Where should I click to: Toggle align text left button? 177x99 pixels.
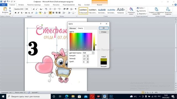pyautogui.click(x=50, y=13)
